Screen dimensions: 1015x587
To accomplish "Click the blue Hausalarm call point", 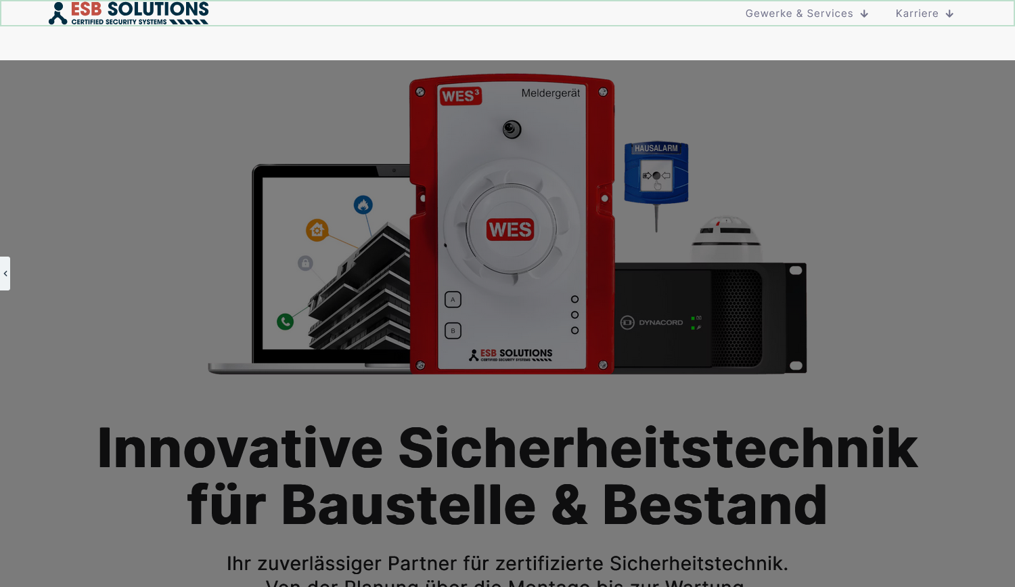I will [656, 173].
